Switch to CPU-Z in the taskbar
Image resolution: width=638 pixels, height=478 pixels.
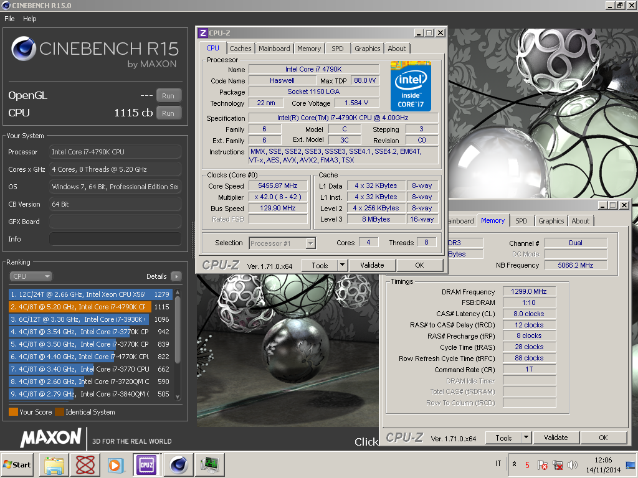[x=146, y=464]
